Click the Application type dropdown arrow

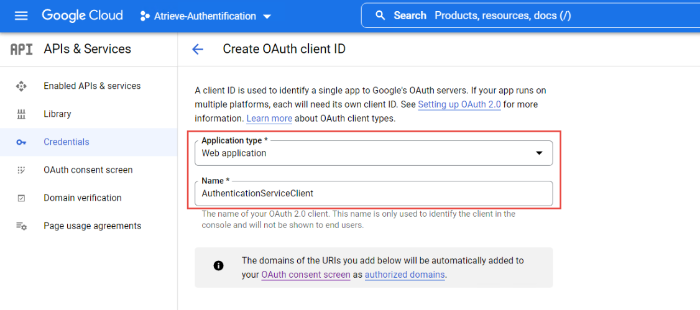[539, 153]
